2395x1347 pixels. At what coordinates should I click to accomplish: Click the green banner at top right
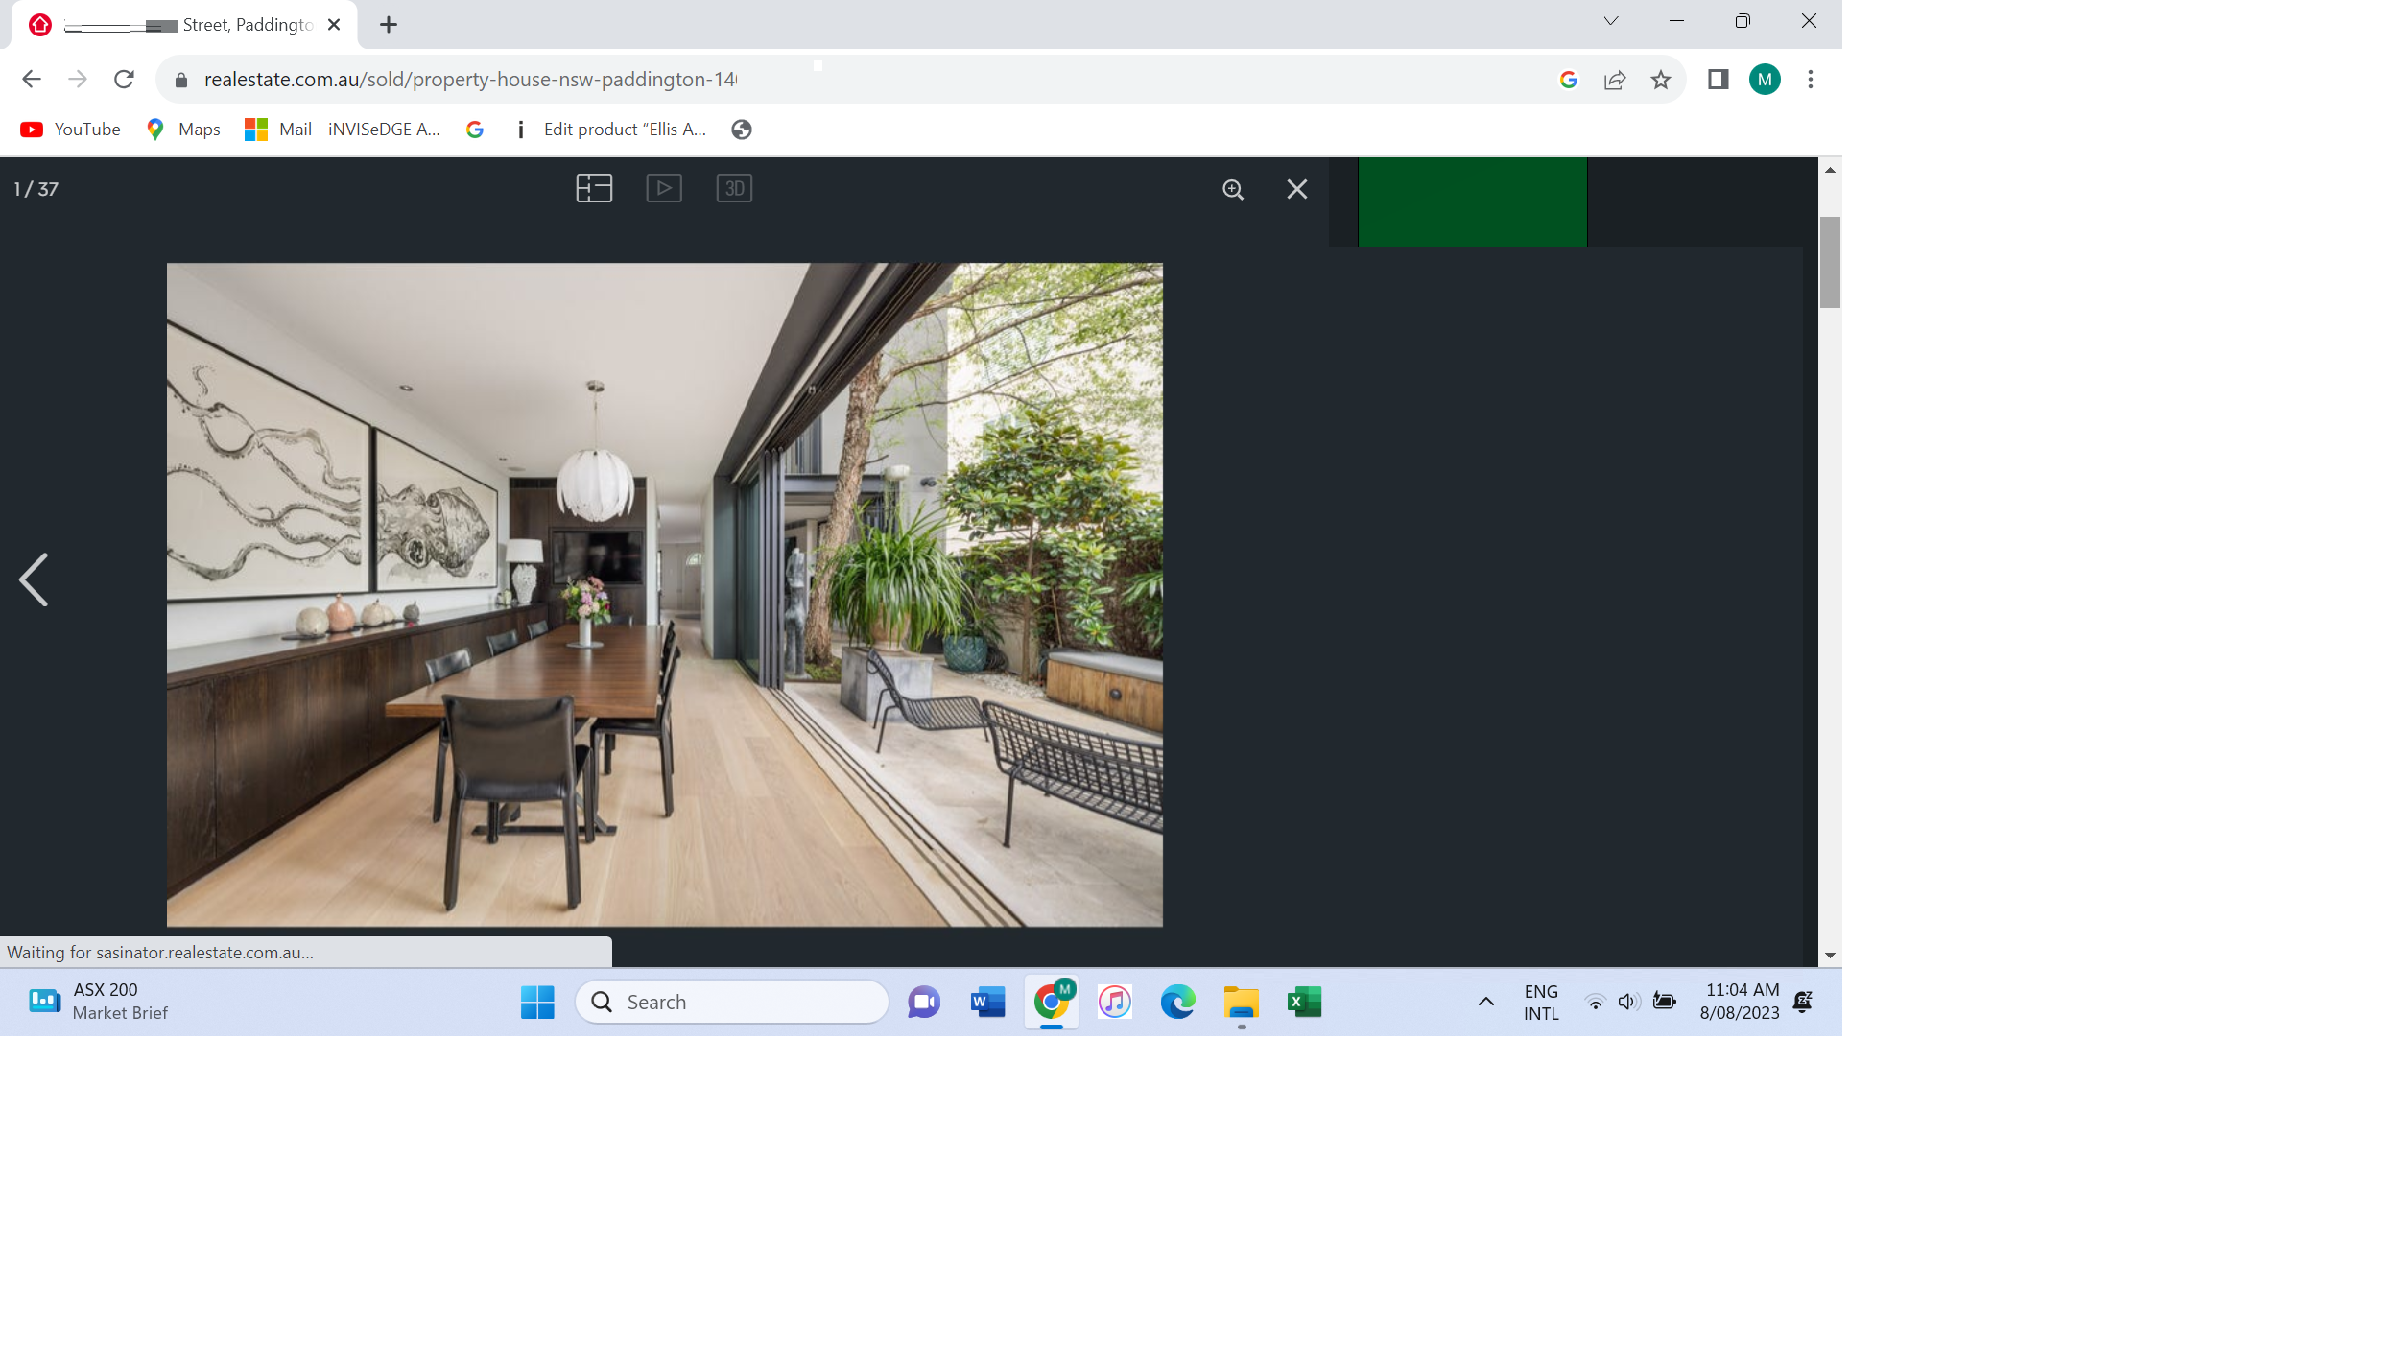[1472, 202]
